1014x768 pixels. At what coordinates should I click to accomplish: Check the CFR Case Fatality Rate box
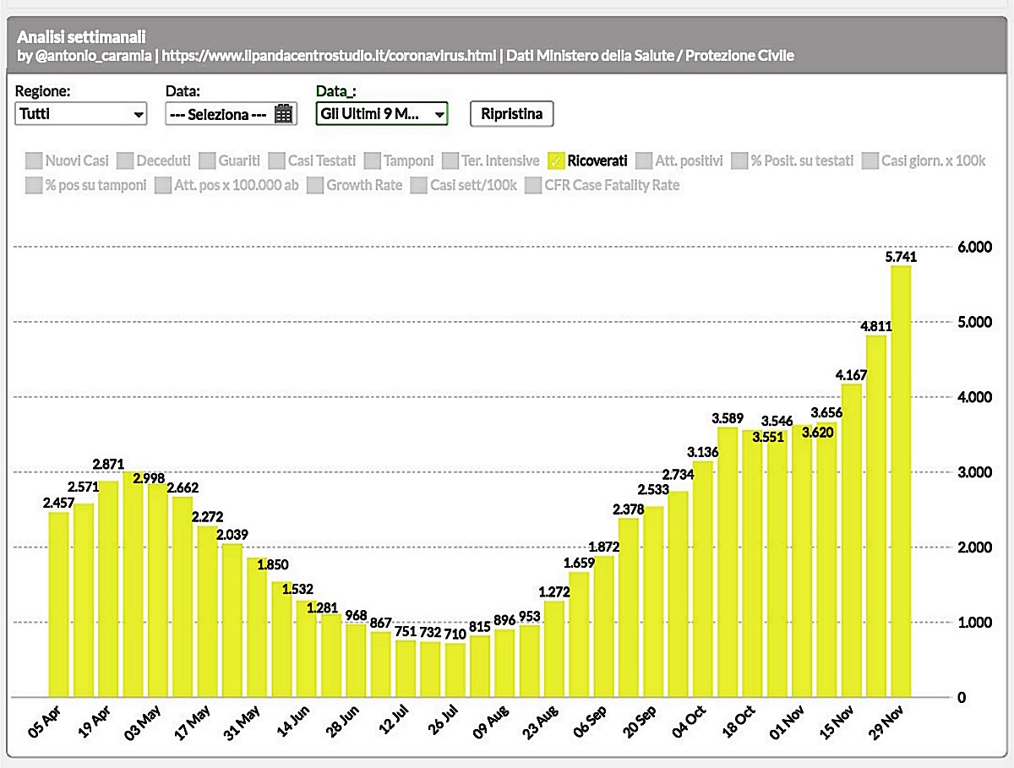click(532, 185)
